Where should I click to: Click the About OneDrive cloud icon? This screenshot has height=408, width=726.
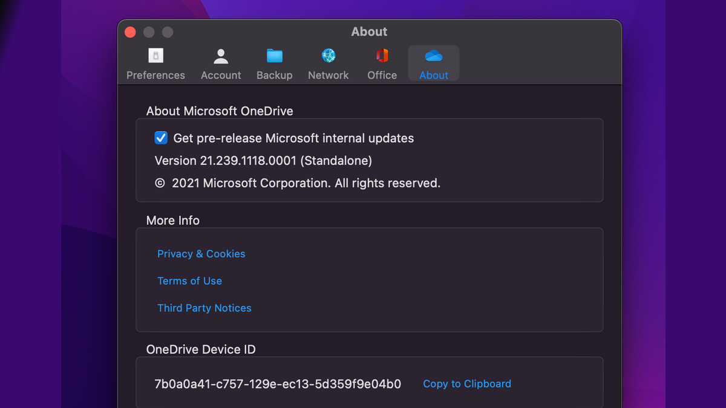pos(434,56)
